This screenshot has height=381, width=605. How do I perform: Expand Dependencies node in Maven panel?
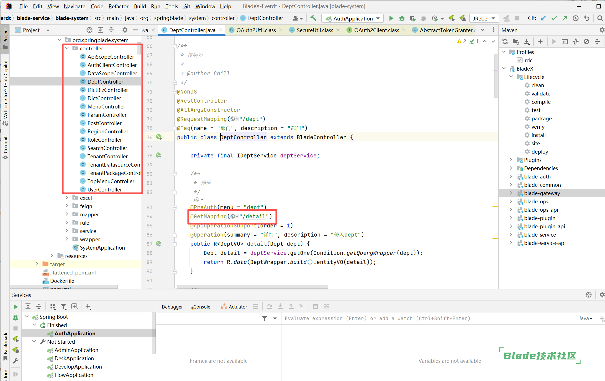click(x=511, y=168)
